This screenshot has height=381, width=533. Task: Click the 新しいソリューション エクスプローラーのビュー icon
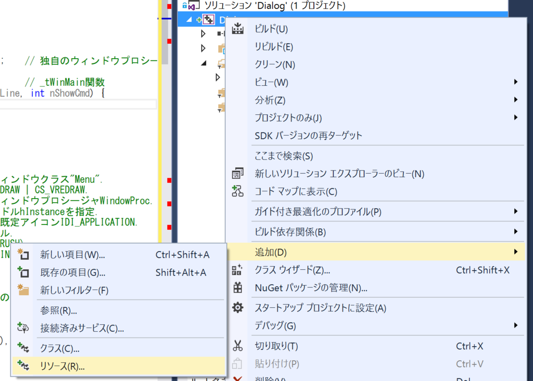pos(237,173)
